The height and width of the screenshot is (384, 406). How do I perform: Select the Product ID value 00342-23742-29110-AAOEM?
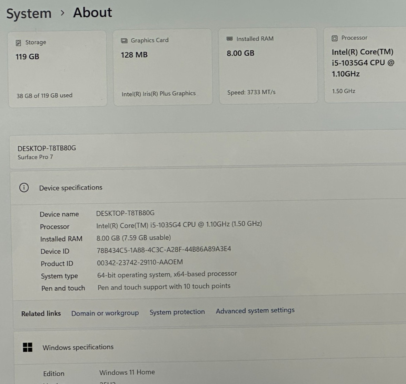140,262
